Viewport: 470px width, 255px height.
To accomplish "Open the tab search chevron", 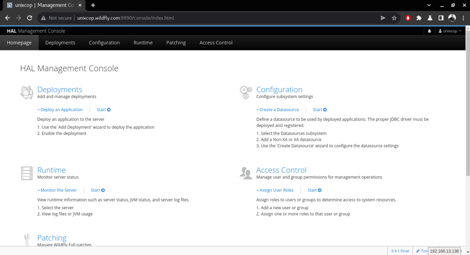I will pyautogui.click(x=429, y=5).
